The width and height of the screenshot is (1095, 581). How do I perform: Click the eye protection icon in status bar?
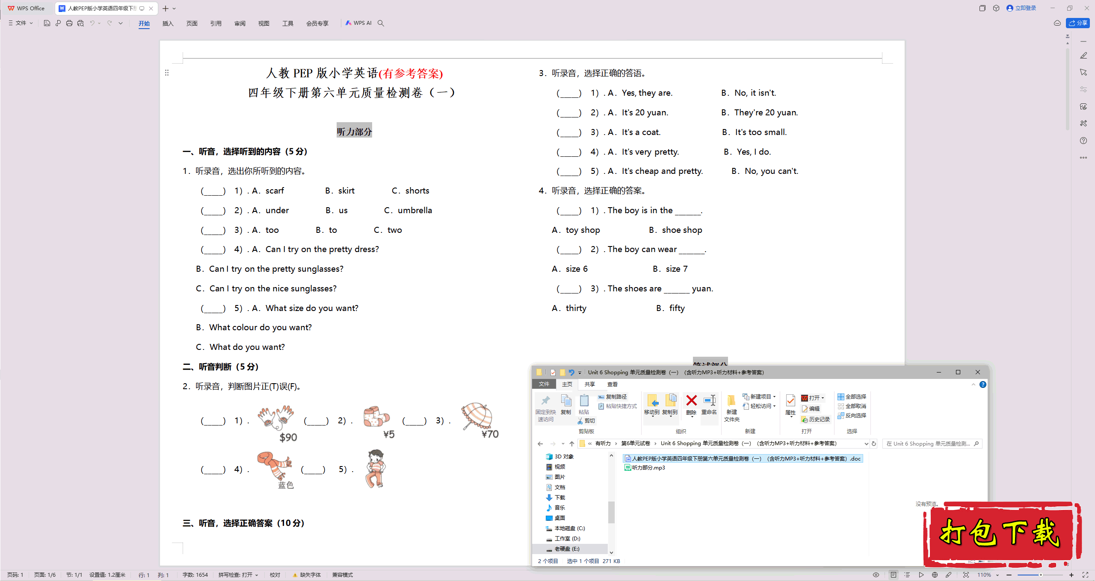(876, 575)
